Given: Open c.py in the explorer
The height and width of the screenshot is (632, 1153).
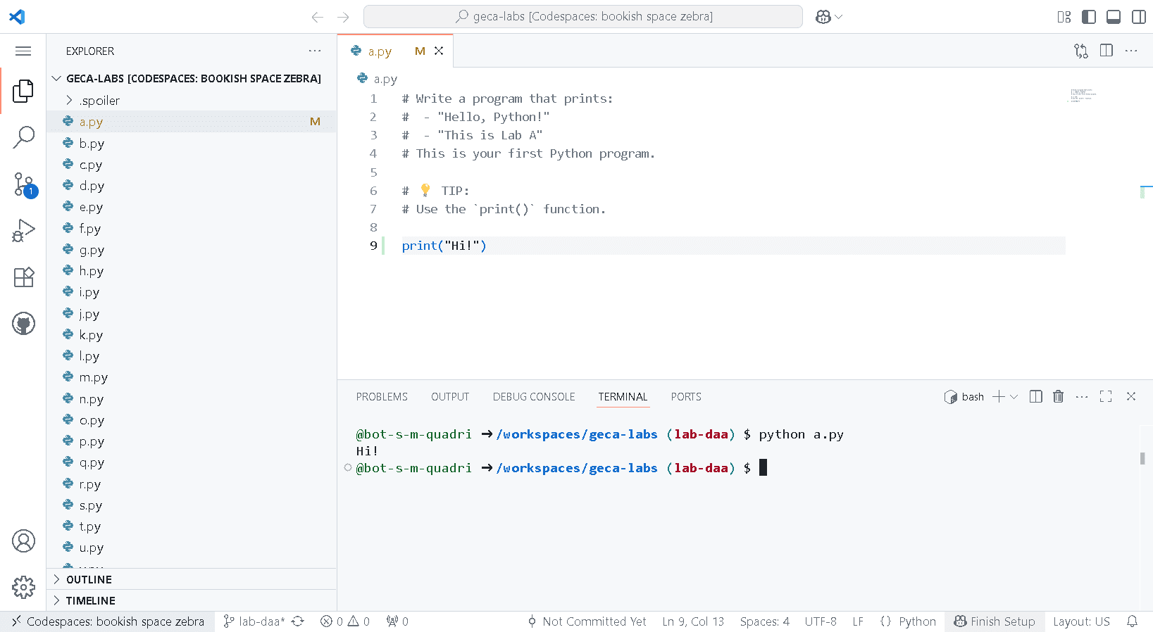Looking at the screenshot, I should [x=191, y=164].
